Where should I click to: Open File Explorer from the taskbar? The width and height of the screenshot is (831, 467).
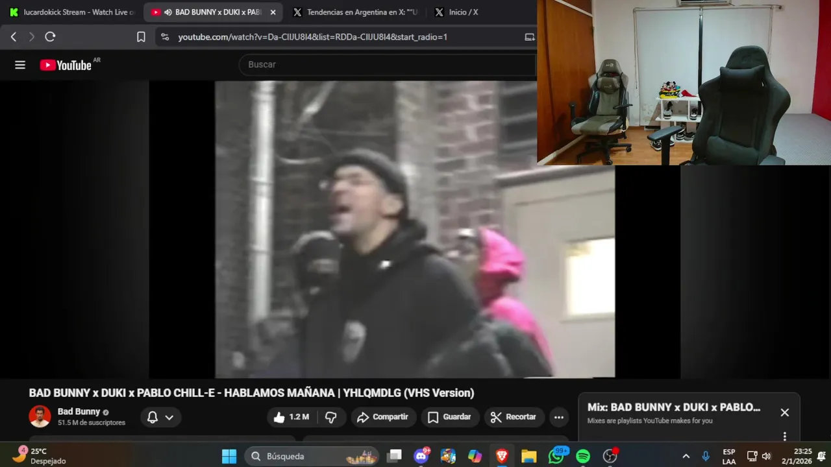pyautogui.click(x=529, y=456)
